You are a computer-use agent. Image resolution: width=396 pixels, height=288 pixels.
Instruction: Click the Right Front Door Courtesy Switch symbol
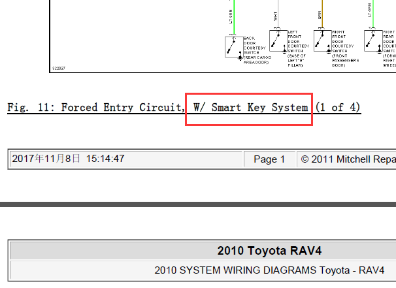(323, 41)
